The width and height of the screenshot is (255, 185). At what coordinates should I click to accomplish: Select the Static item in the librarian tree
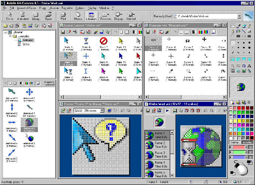coord(26,44)
